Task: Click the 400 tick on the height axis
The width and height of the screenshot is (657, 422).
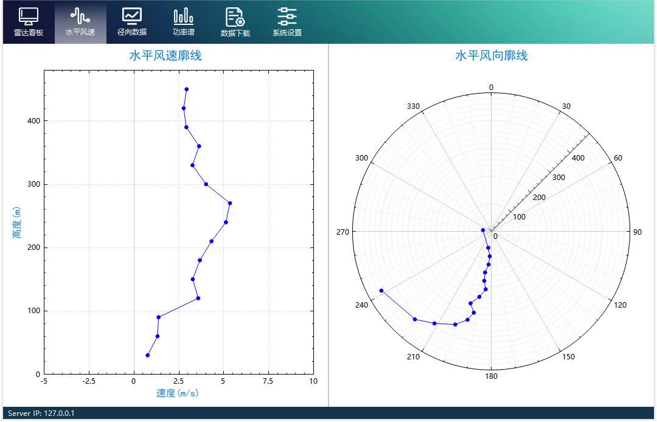Action: [x=33, y=120]
